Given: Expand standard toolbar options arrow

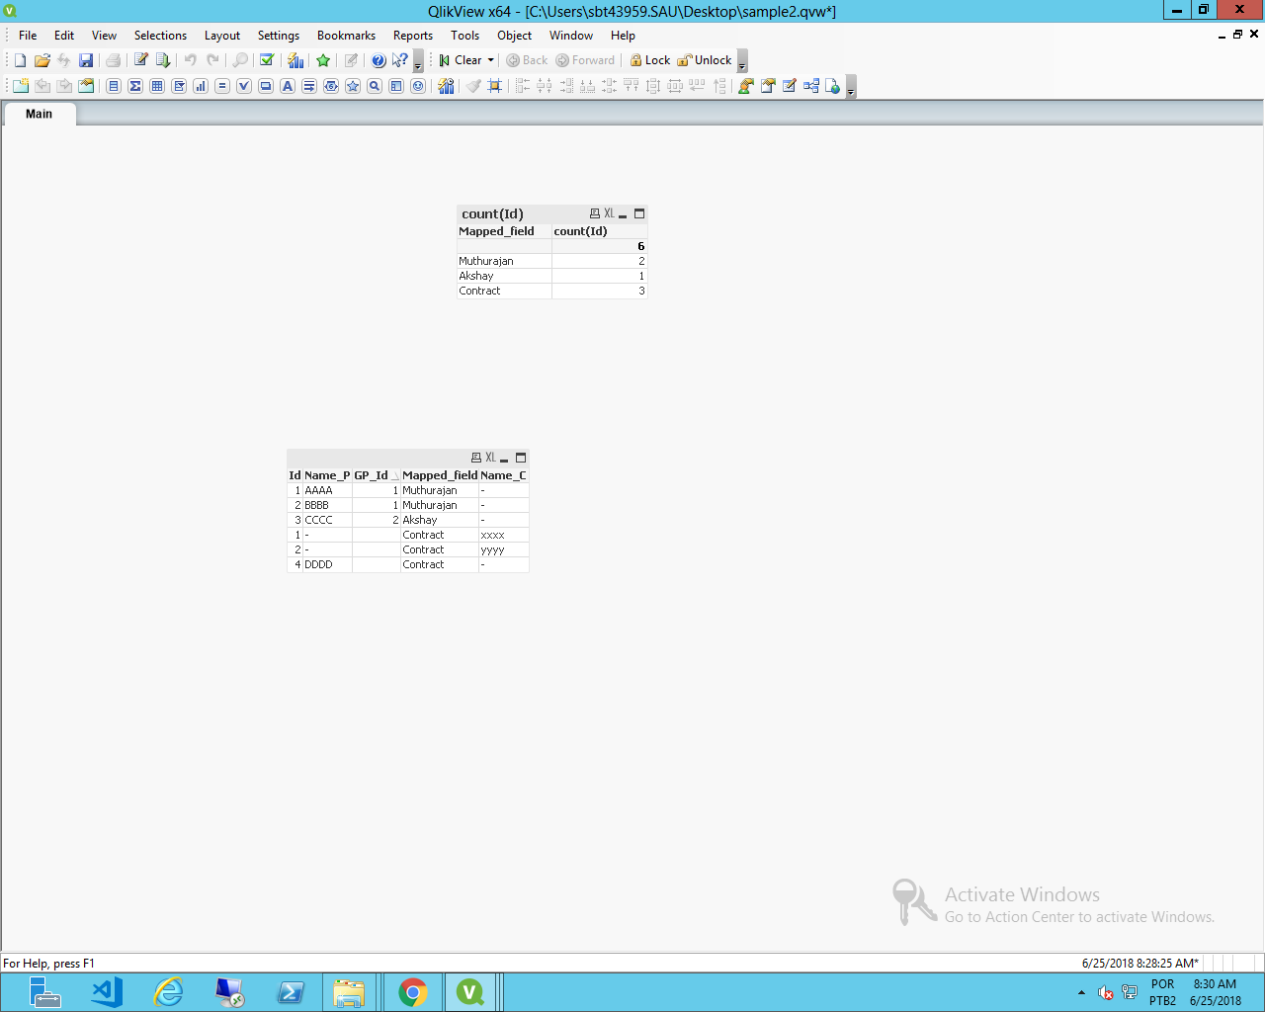Looking at the screenshot, I should tap(418, 61).
